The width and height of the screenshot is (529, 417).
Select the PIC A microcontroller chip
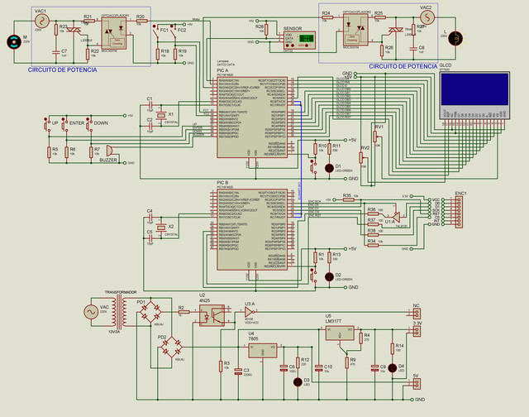pos(252,117)
